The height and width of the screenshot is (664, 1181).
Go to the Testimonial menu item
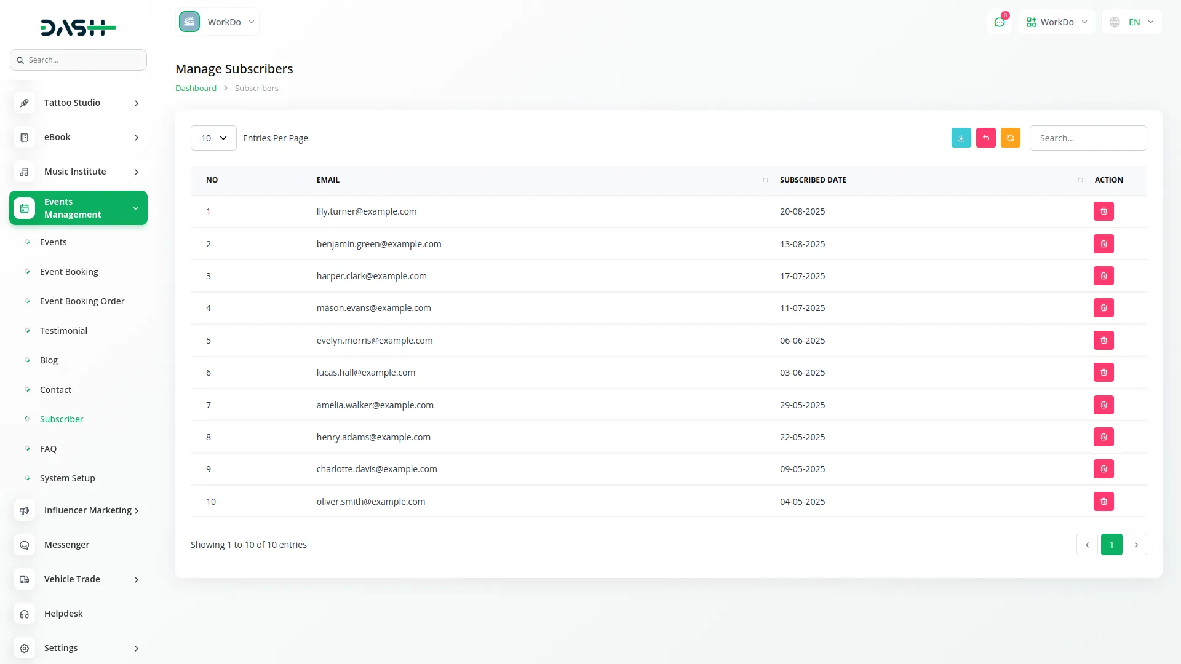63,331
